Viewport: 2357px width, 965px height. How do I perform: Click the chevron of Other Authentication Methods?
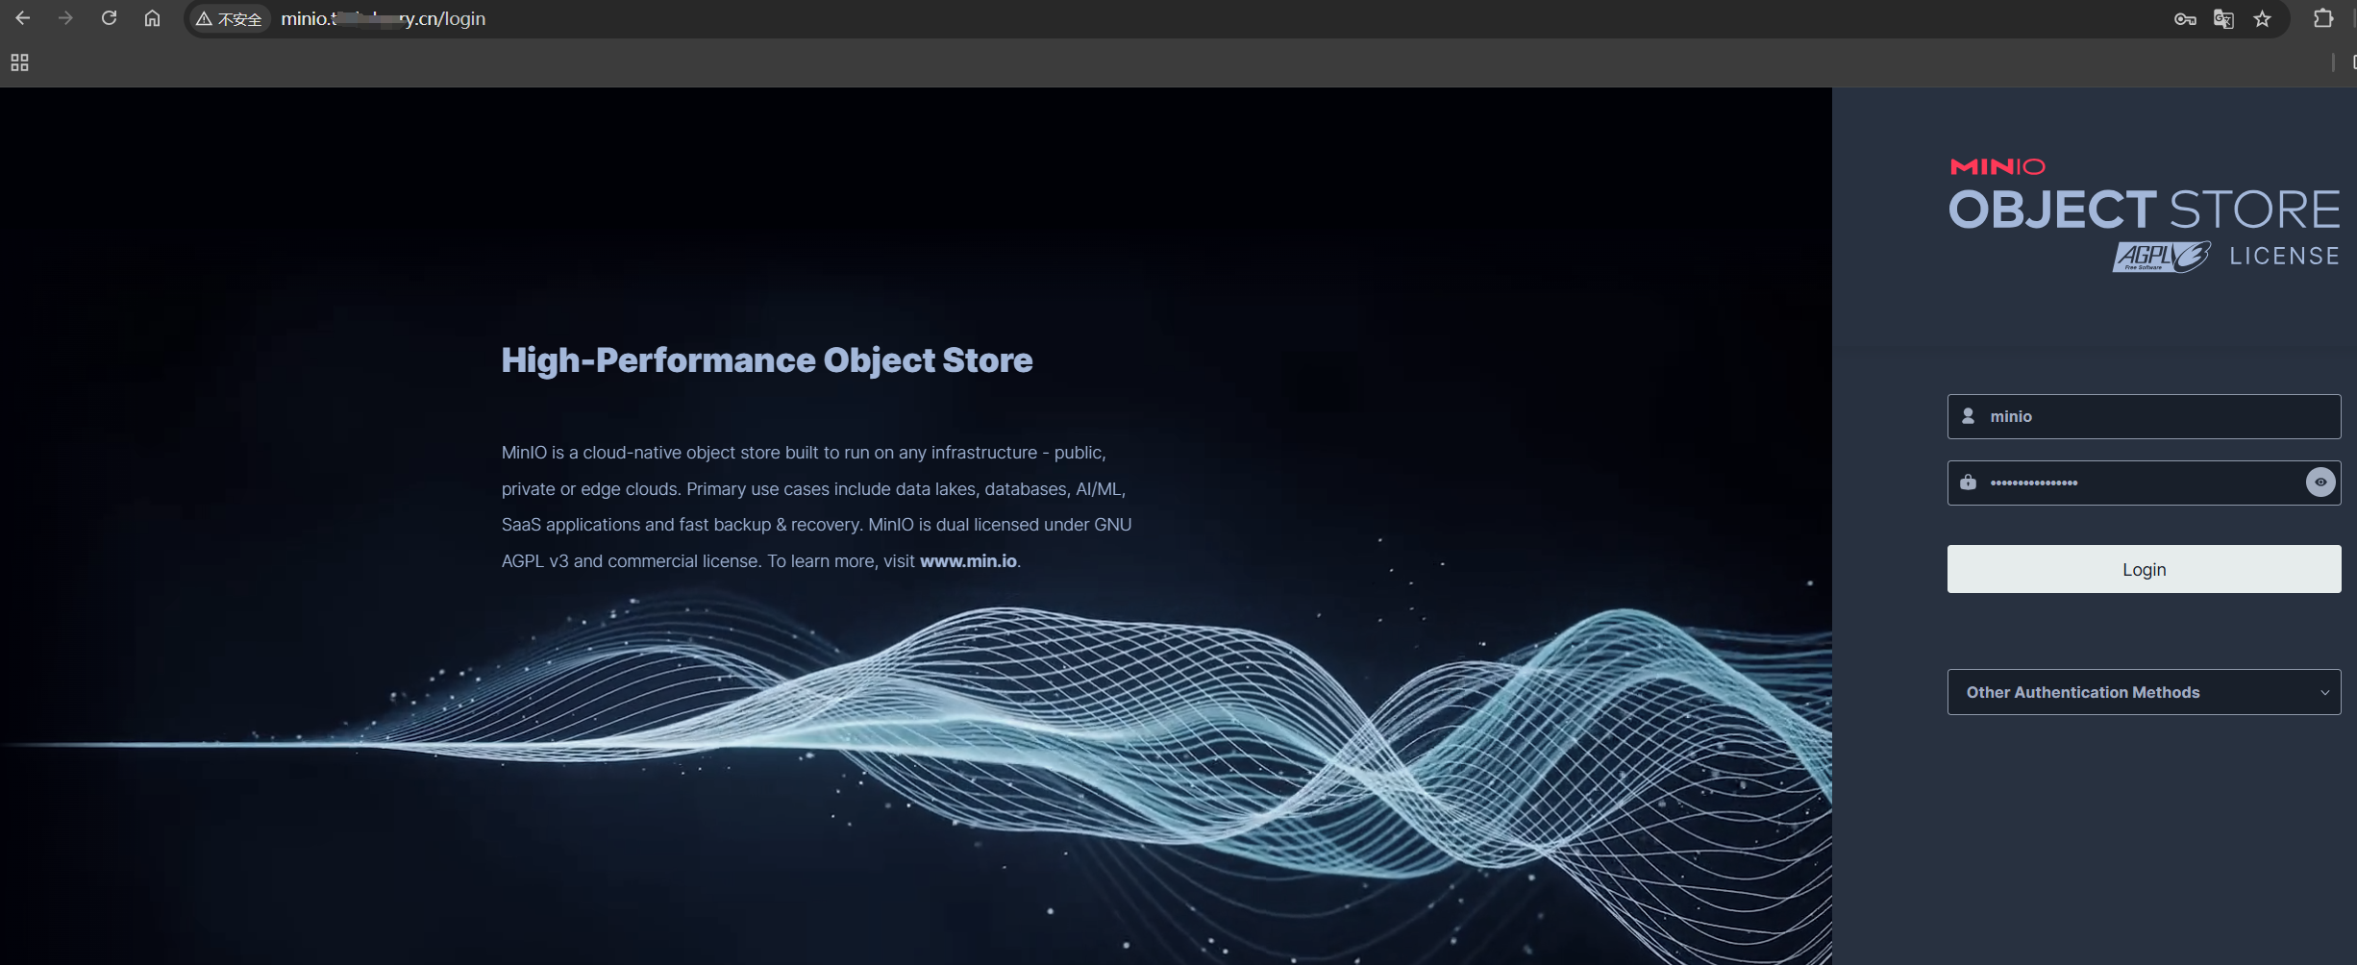[2324, 693]
